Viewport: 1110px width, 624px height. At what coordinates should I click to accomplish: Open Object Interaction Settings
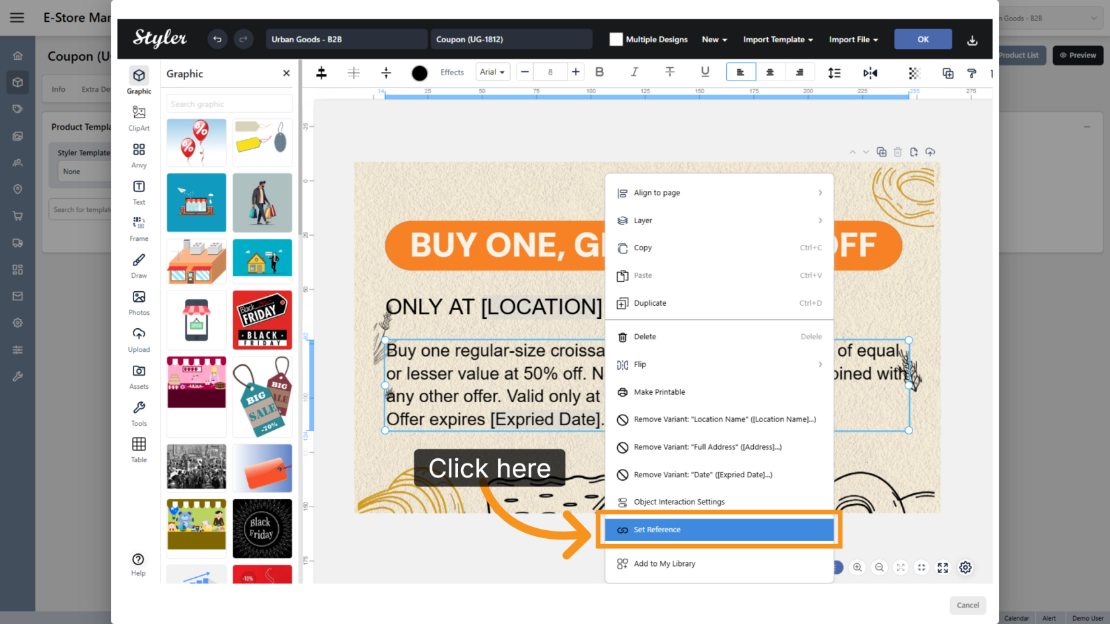click(x=720, y=502)
